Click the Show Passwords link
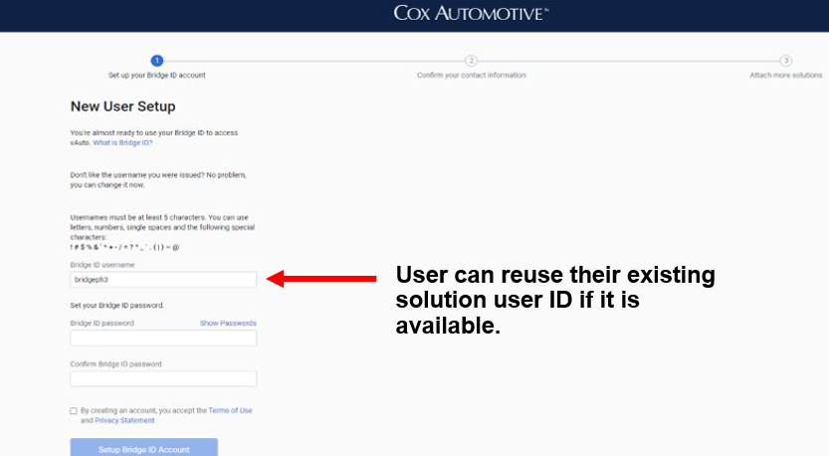Viewport: 829px width, 456px height. [228, 324]
